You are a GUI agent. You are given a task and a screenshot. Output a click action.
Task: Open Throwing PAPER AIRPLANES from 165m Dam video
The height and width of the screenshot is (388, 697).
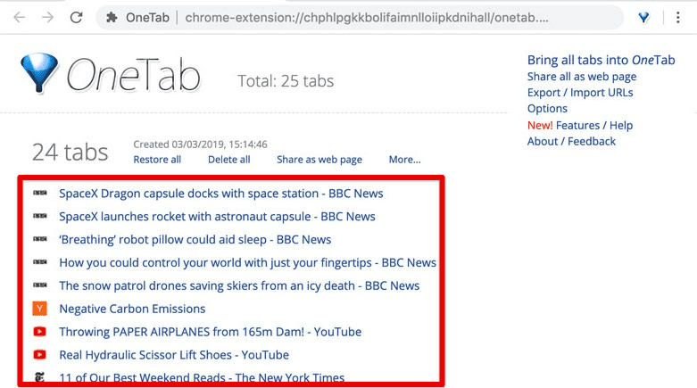211,332
